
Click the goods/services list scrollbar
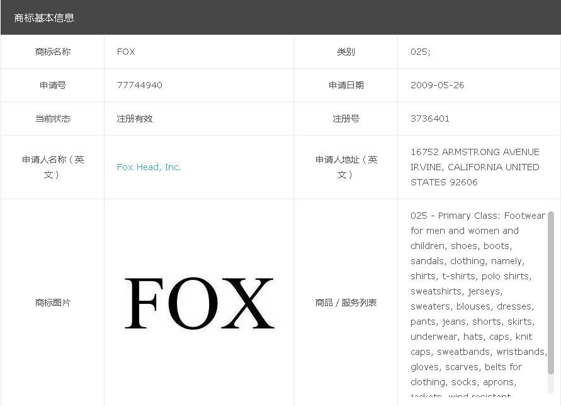551,293
